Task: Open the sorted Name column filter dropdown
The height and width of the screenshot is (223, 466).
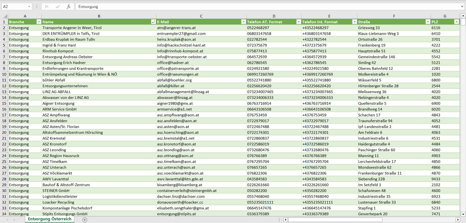Action: [153, 22]
